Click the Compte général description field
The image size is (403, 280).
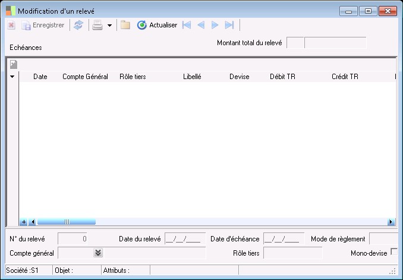pyautogui.click(x=155, y=253)
